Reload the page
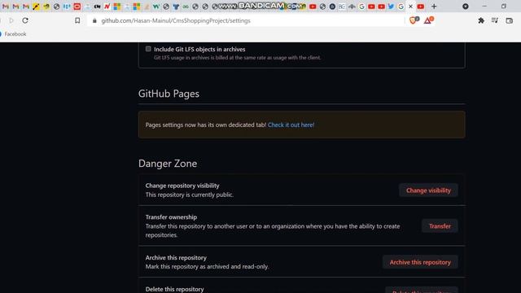 25,20
